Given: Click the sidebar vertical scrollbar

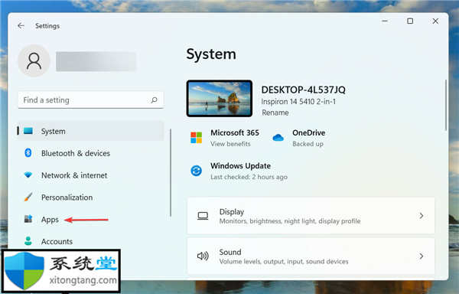Looking at the screenshot, I should coord(171,172).
